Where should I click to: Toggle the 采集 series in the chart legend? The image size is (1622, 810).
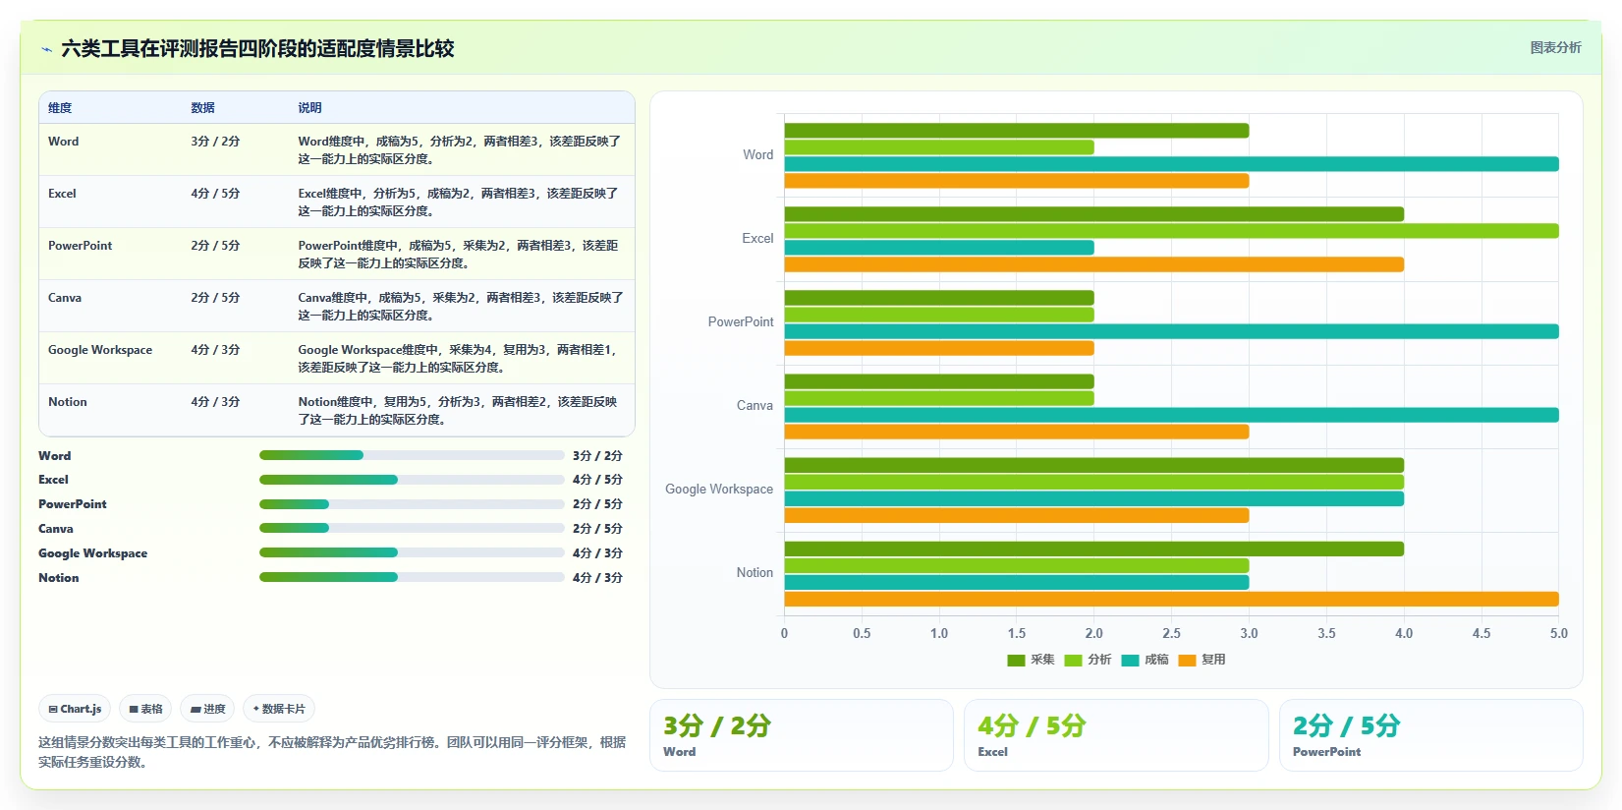[x=1031, y=660]
